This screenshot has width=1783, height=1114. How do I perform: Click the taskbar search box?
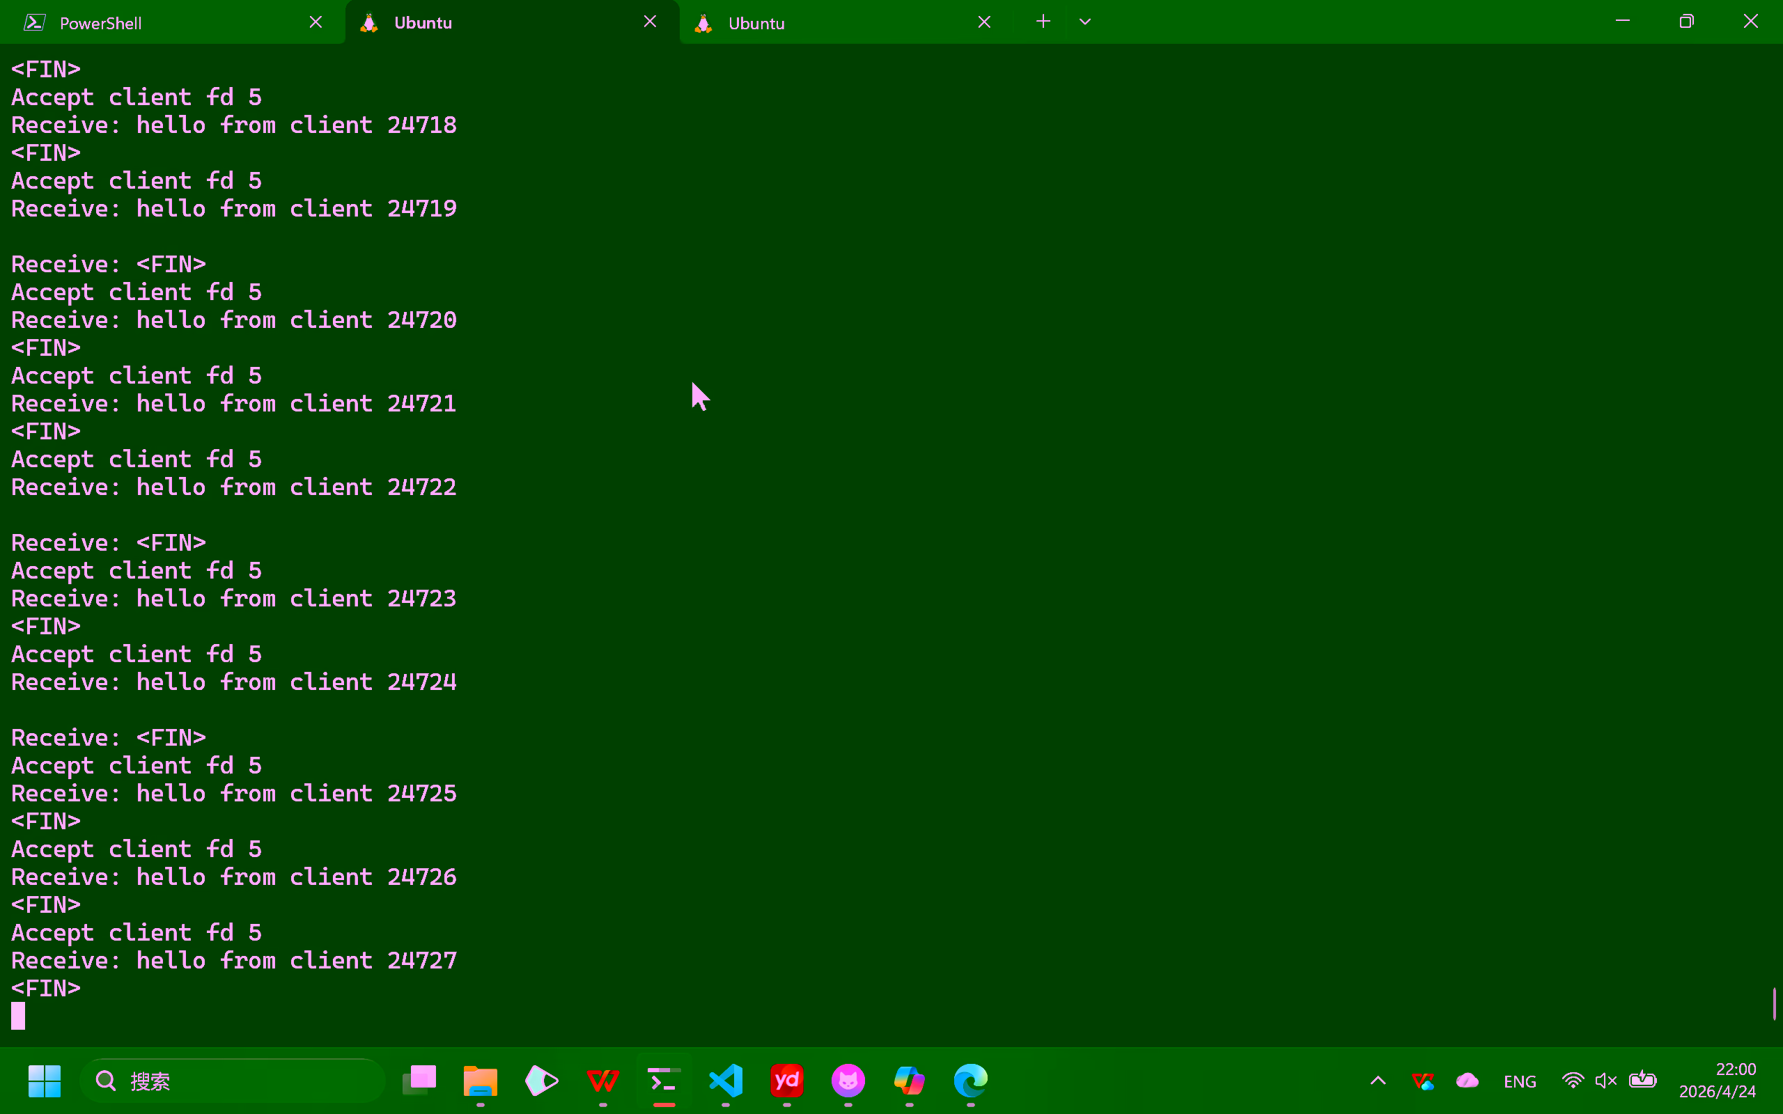tap(232, 1081)
